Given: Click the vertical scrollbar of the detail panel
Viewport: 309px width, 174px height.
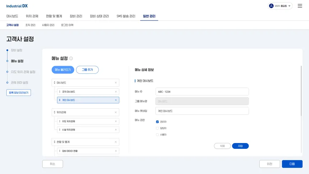Looking at the screenshot, I should tap(301, 91).
